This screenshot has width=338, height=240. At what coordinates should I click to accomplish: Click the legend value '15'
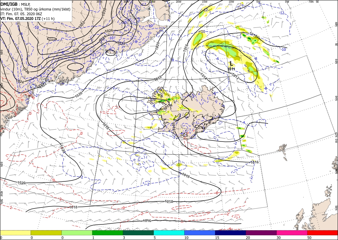(217, 238)
